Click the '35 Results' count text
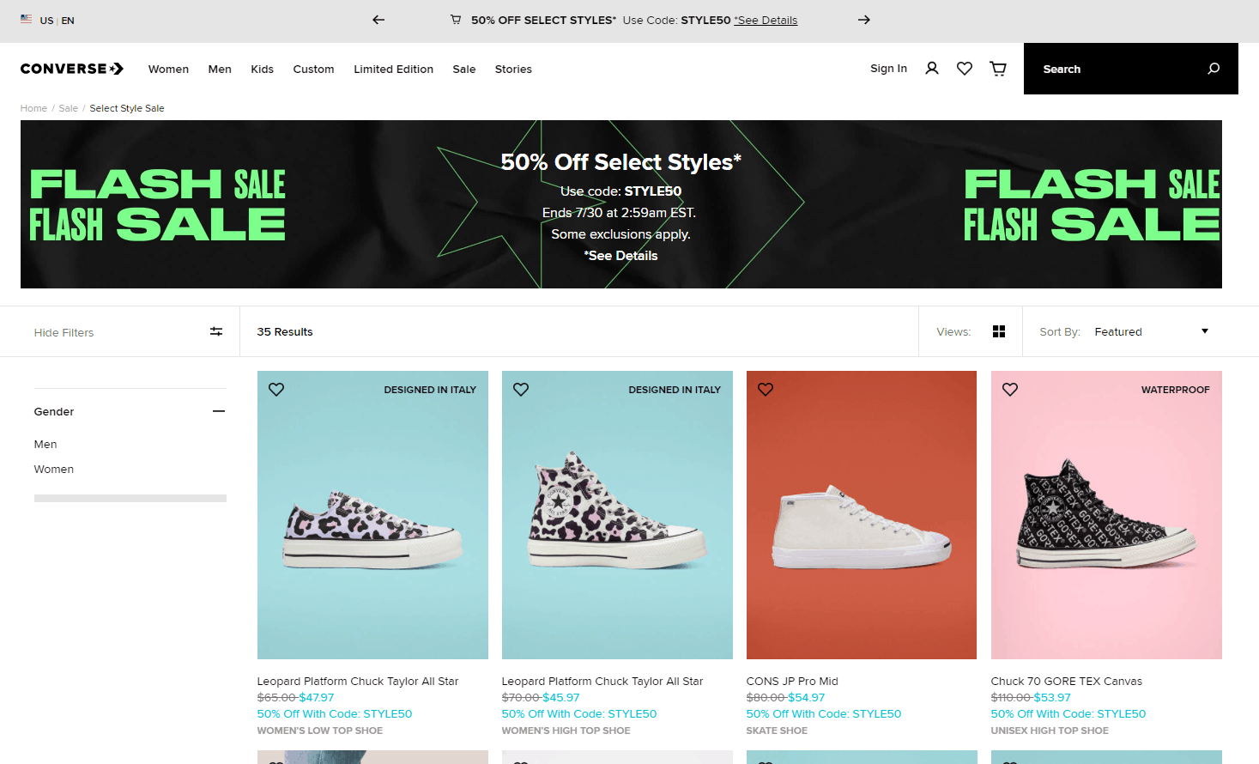The width and height of the screenshot is (1259, 764). click(x=285, y=331)
